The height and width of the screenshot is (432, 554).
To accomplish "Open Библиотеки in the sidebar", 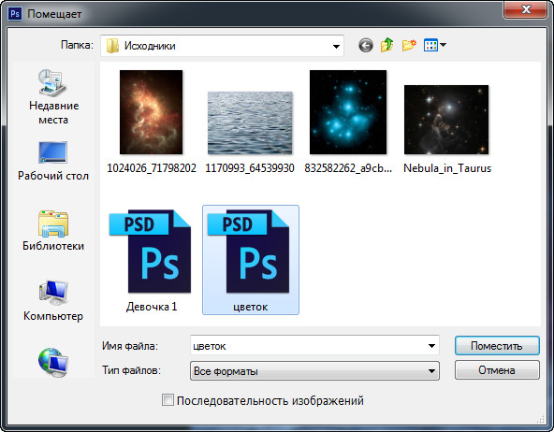I will click(53, 230).
